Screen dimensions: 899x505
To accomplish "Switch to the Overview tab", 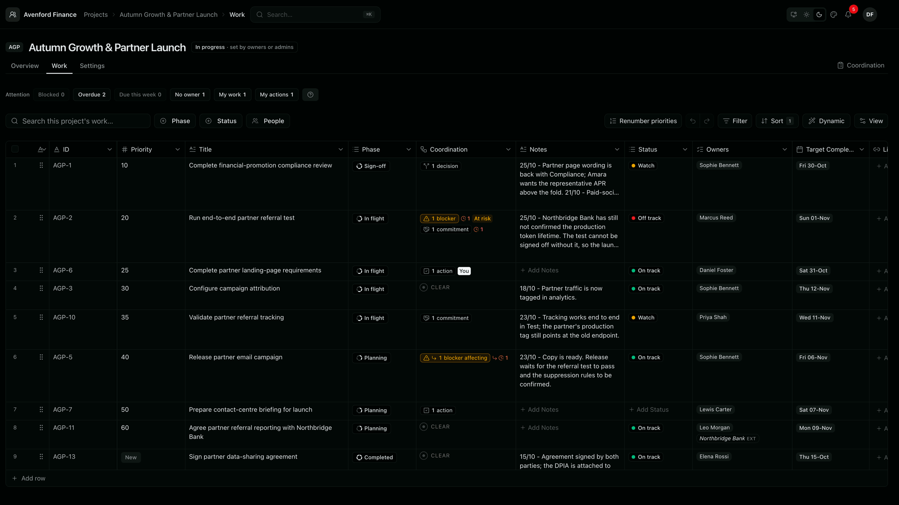I will [x=25, y=66].
